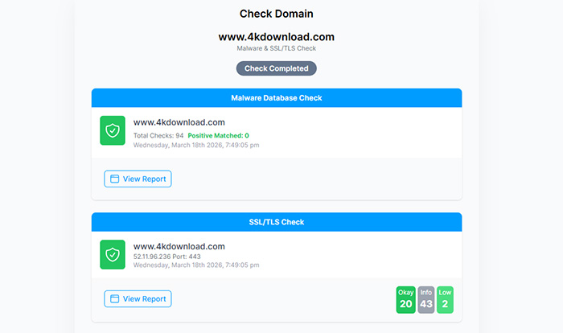Image resolution: width=563 pixels, height=333 pixels.
Task: Click the Check Domain page heading
Action: 277,14
